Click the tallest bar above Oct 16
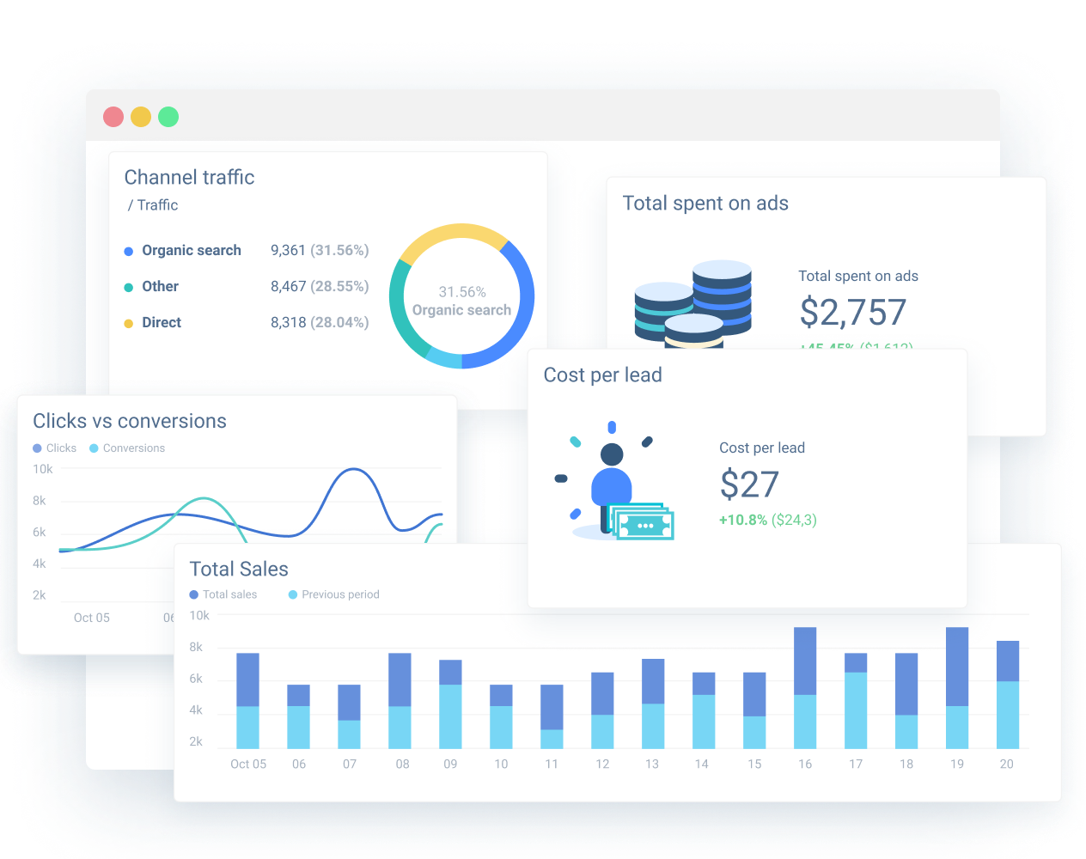 pyautogui.click(x=804, y=687)
